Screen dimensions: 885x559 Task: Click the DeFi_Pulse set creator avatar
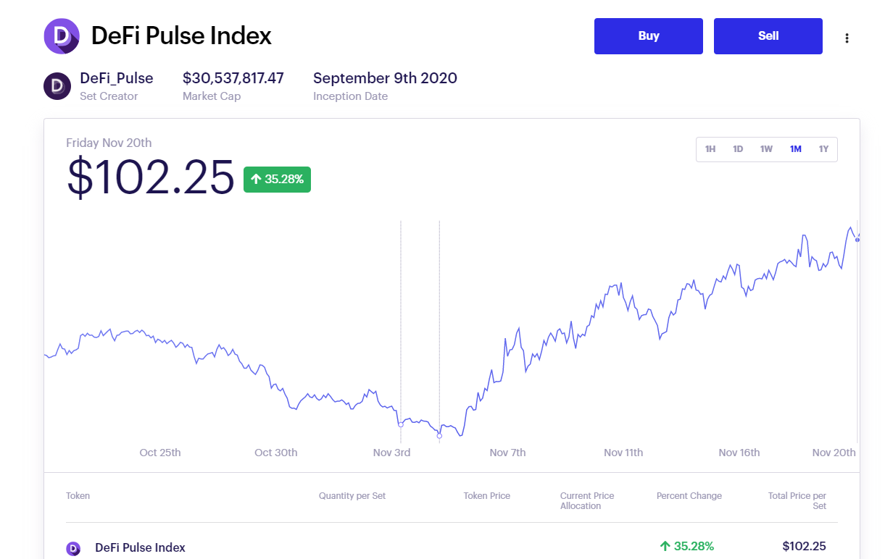coord(57,86)
